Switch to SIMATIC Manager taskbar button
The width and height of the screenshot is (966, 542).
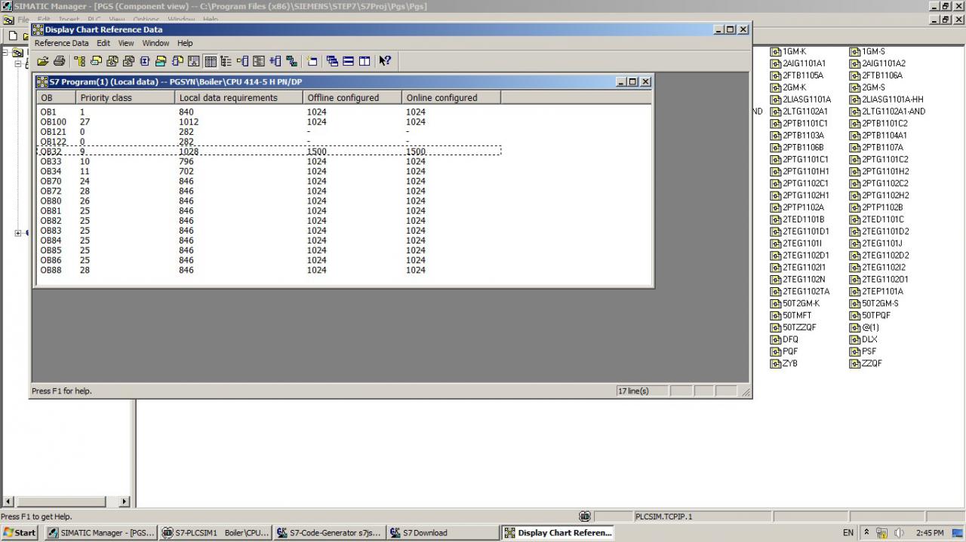(101, 532)
